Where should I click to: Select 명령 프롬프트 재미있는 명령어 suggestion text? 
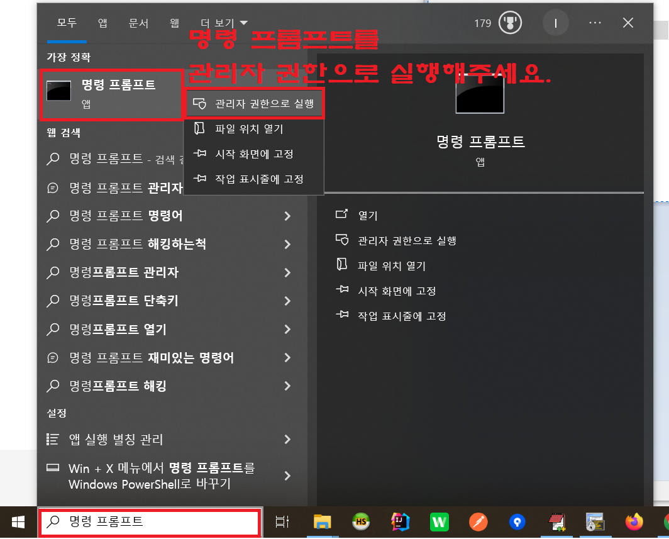tap(152, 358)
